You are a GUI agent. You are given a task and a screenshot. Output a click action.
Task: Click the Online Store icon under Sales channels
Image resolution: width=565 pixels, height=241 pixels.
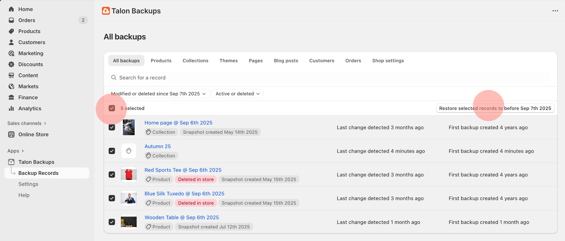click(x=12, y=134)
